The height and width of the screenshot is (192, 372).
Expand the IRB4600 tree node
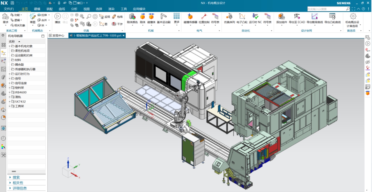pos(10,92)
